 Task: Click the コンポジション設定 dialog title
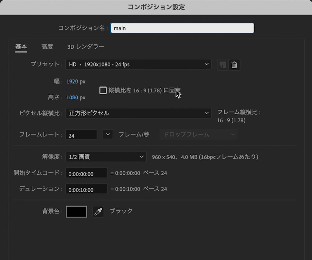click(156, 7)
